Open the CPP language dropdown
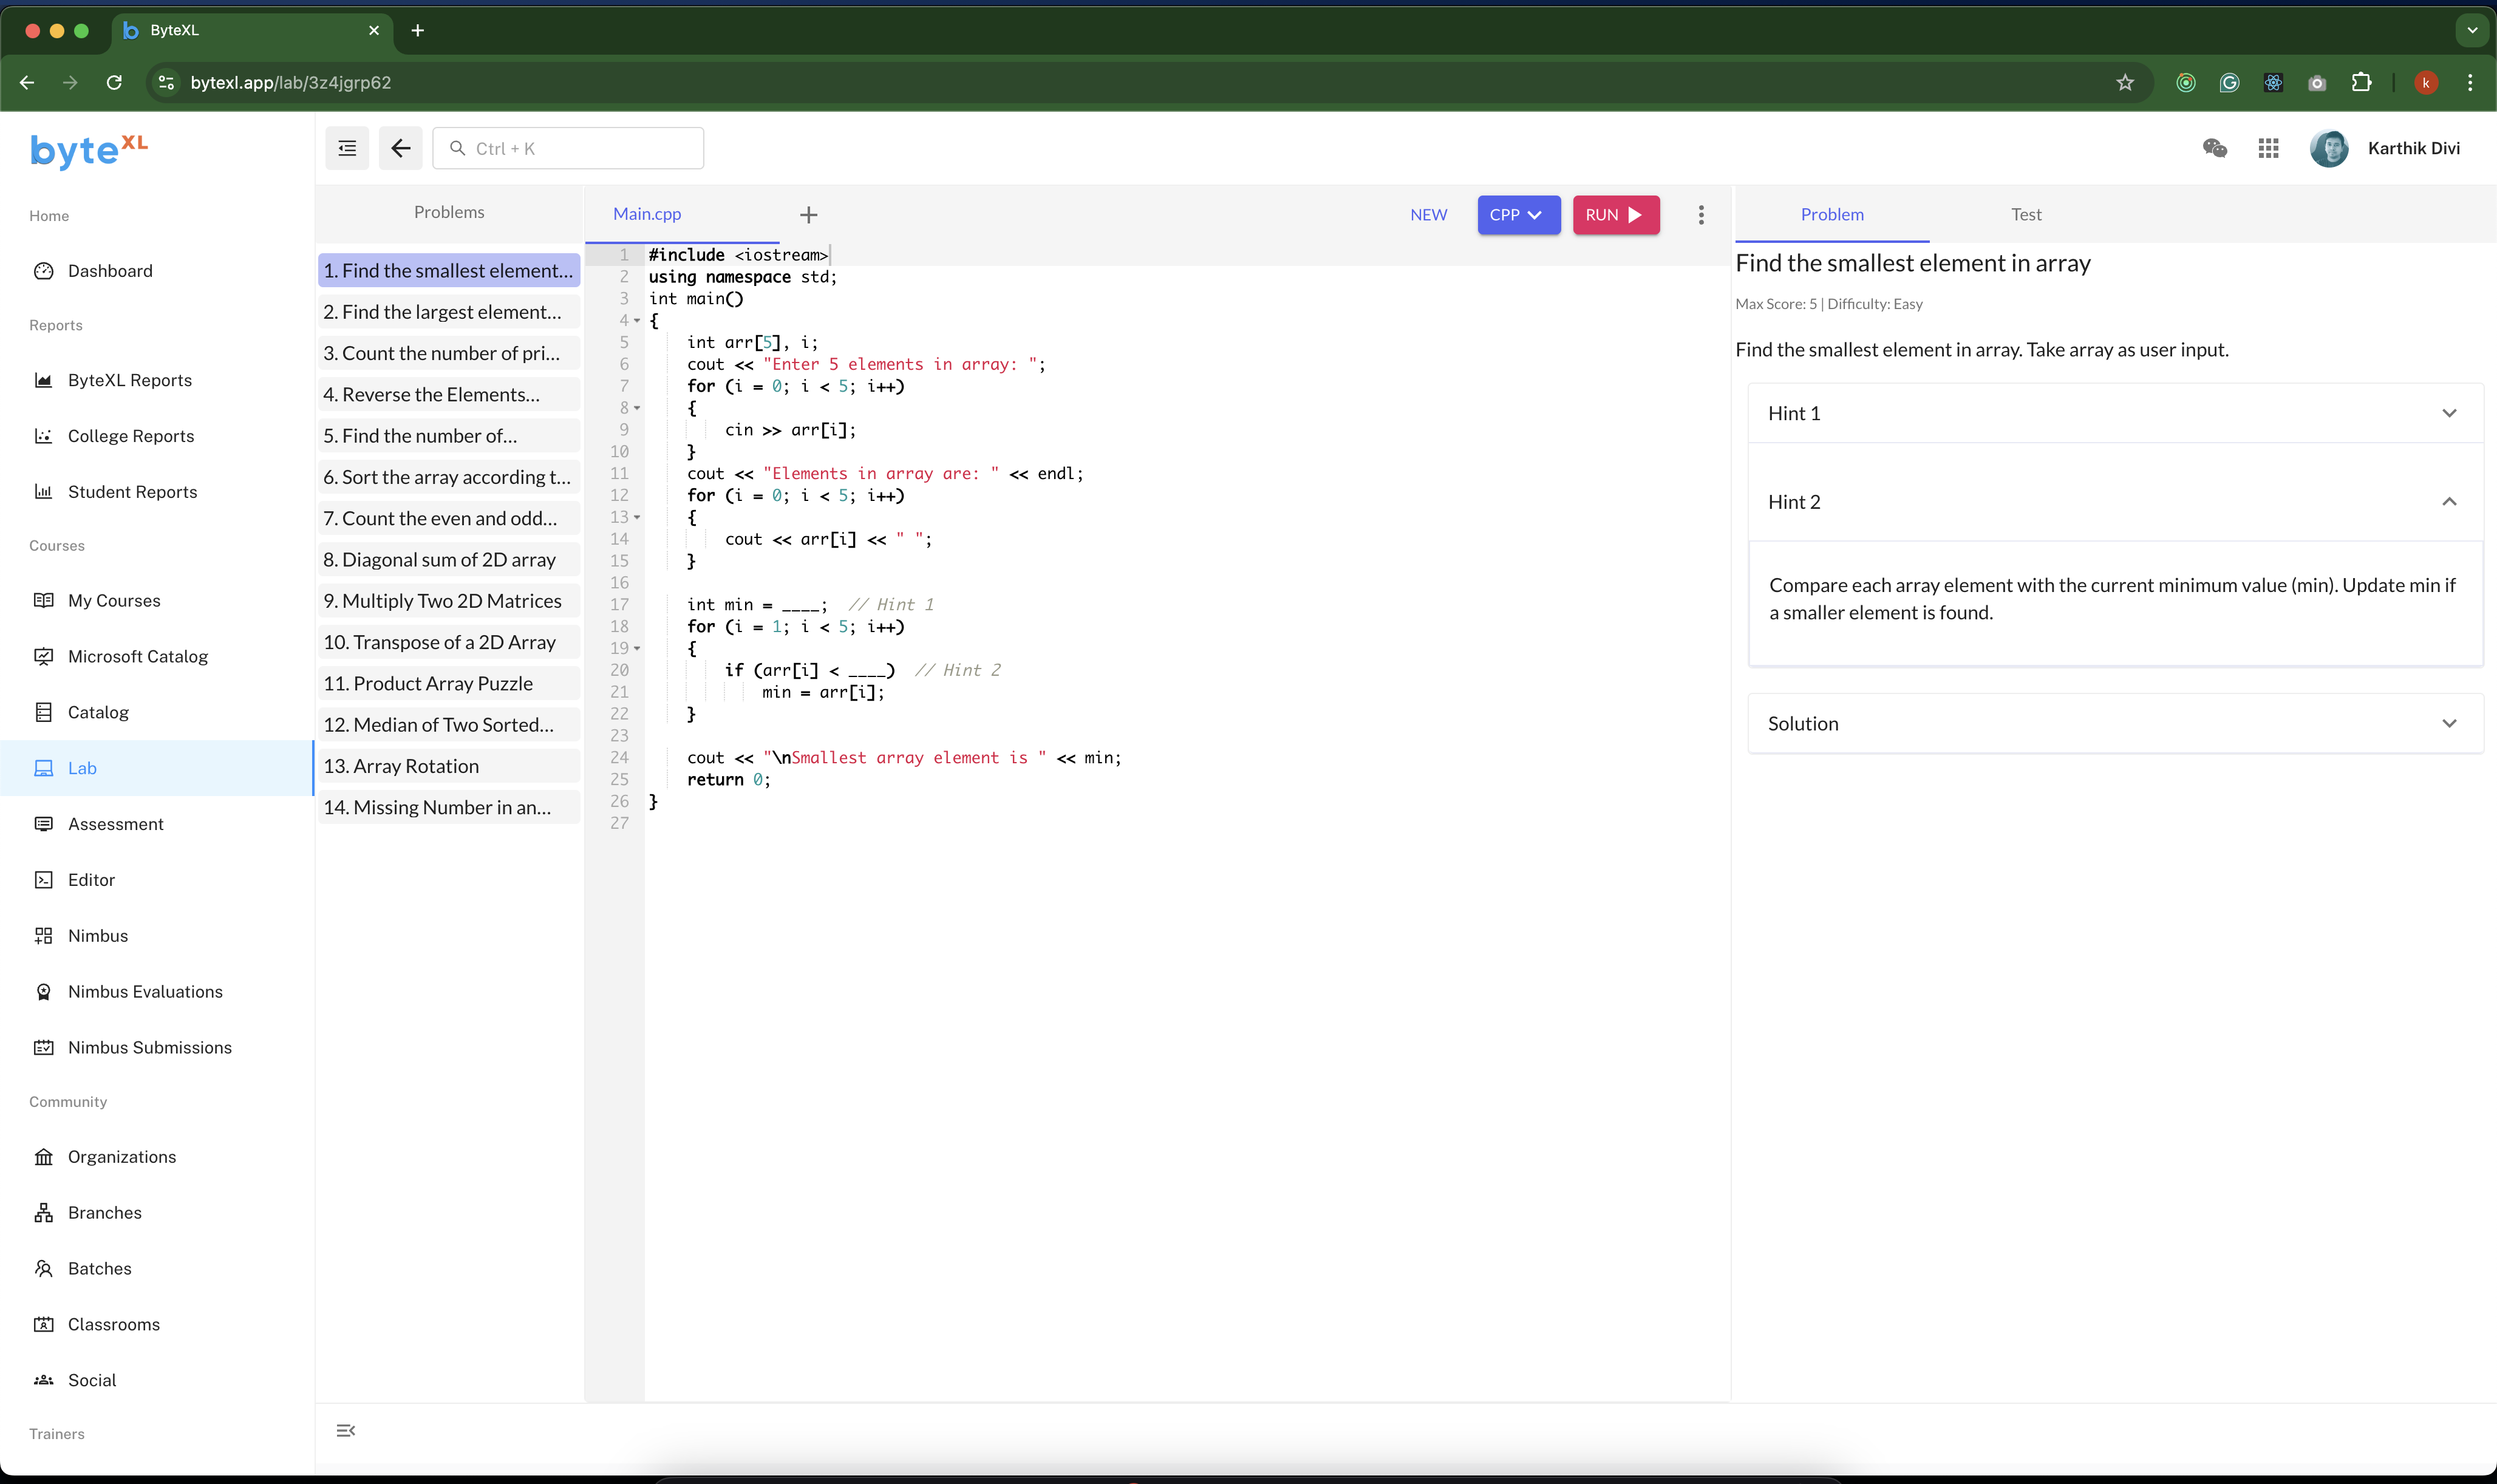Screen dimensions: 2497x1484 click(1518, 214)
